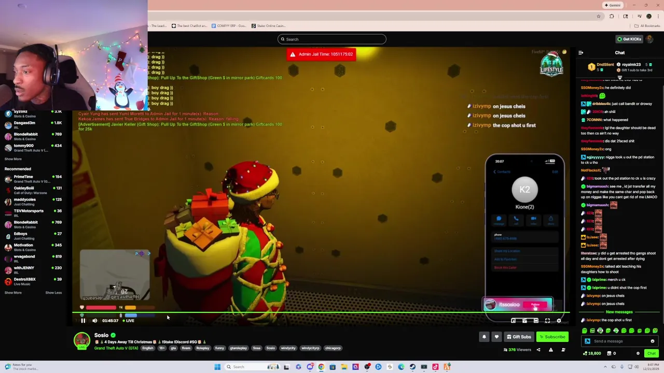
Task: Click the Send a message input field
Action: [619, 341]
